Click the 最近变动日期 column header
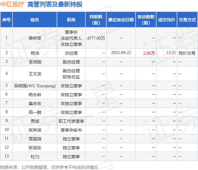The height and width of the screenshot is (170, 198). [121, 20]
